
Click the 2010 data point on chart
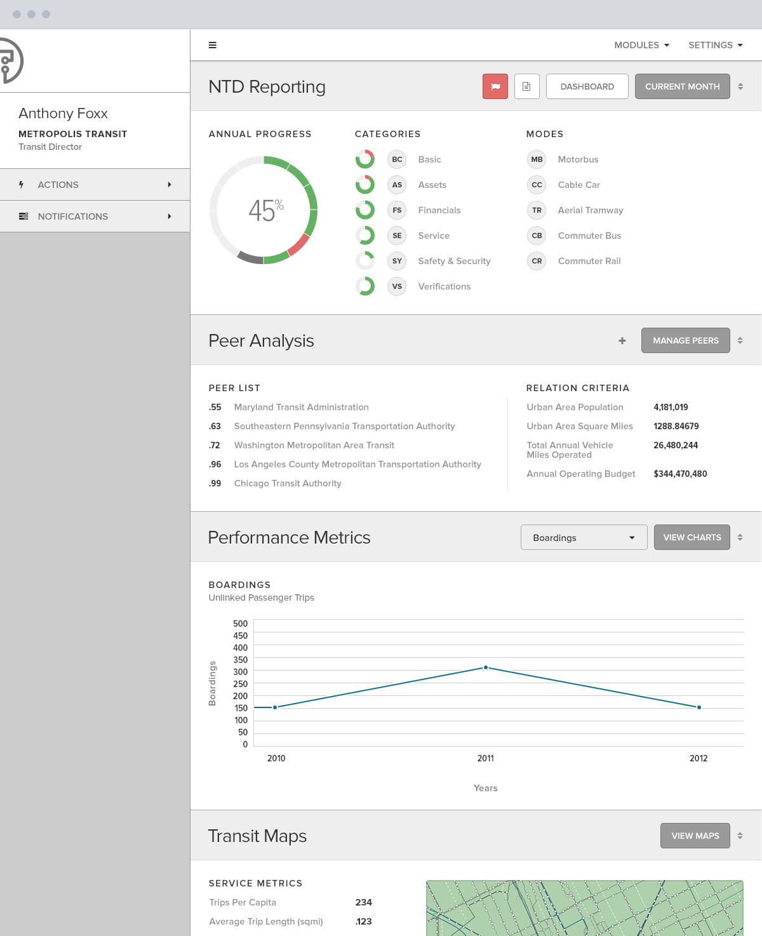[275, 707]
